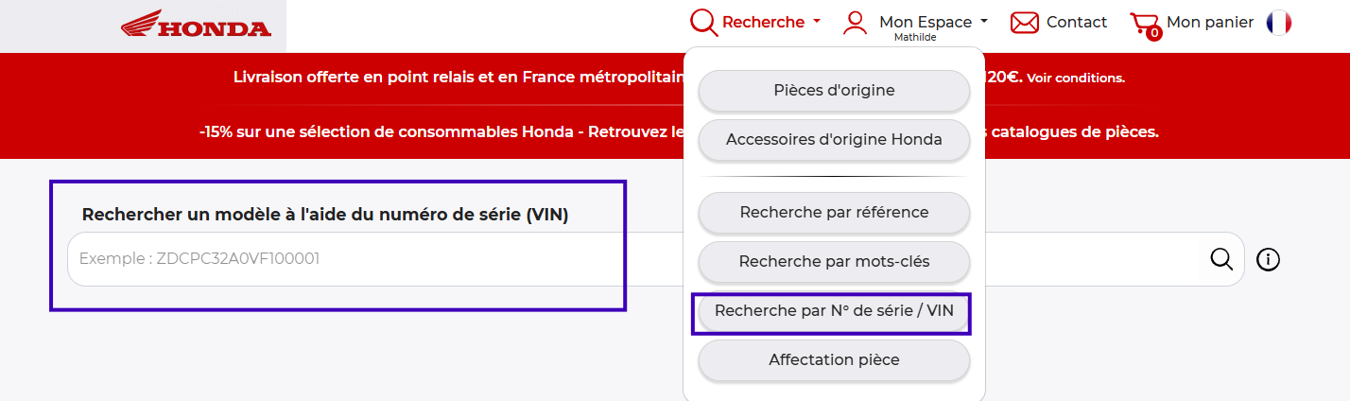Click the red magnifier icon beside Recherche
Screen dimensions: 1350x401
(x=703, y=22)
